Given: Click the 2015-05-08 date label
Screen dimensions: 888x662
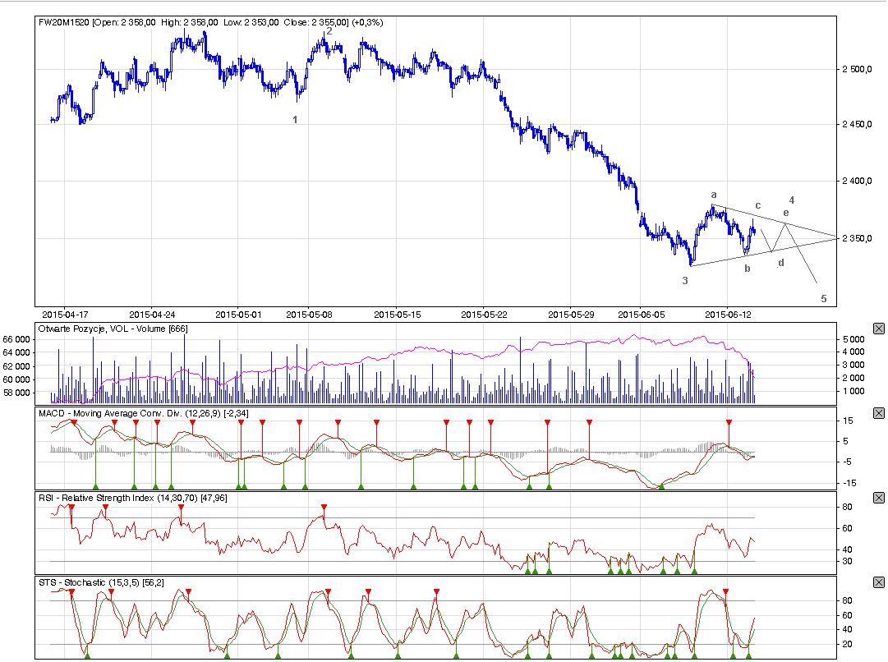Looking at the screenshot, I should coord(309,315).
